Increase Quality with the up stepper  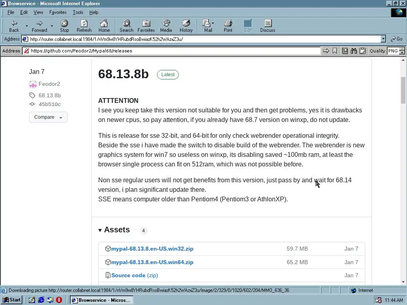click(402, 49)
